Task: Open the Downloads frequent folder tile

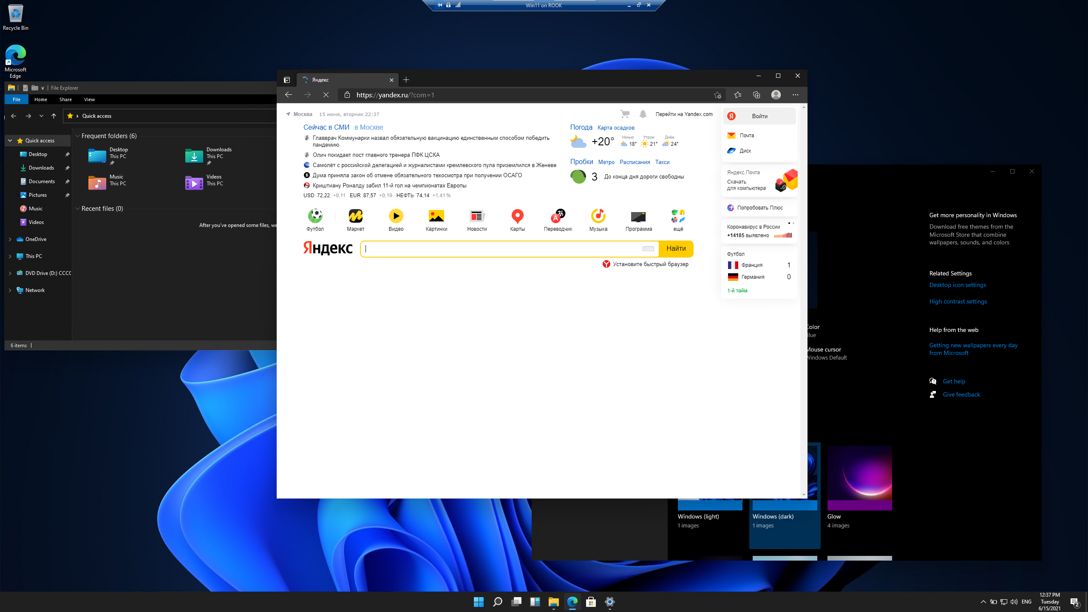Action: tap(209, 156)
